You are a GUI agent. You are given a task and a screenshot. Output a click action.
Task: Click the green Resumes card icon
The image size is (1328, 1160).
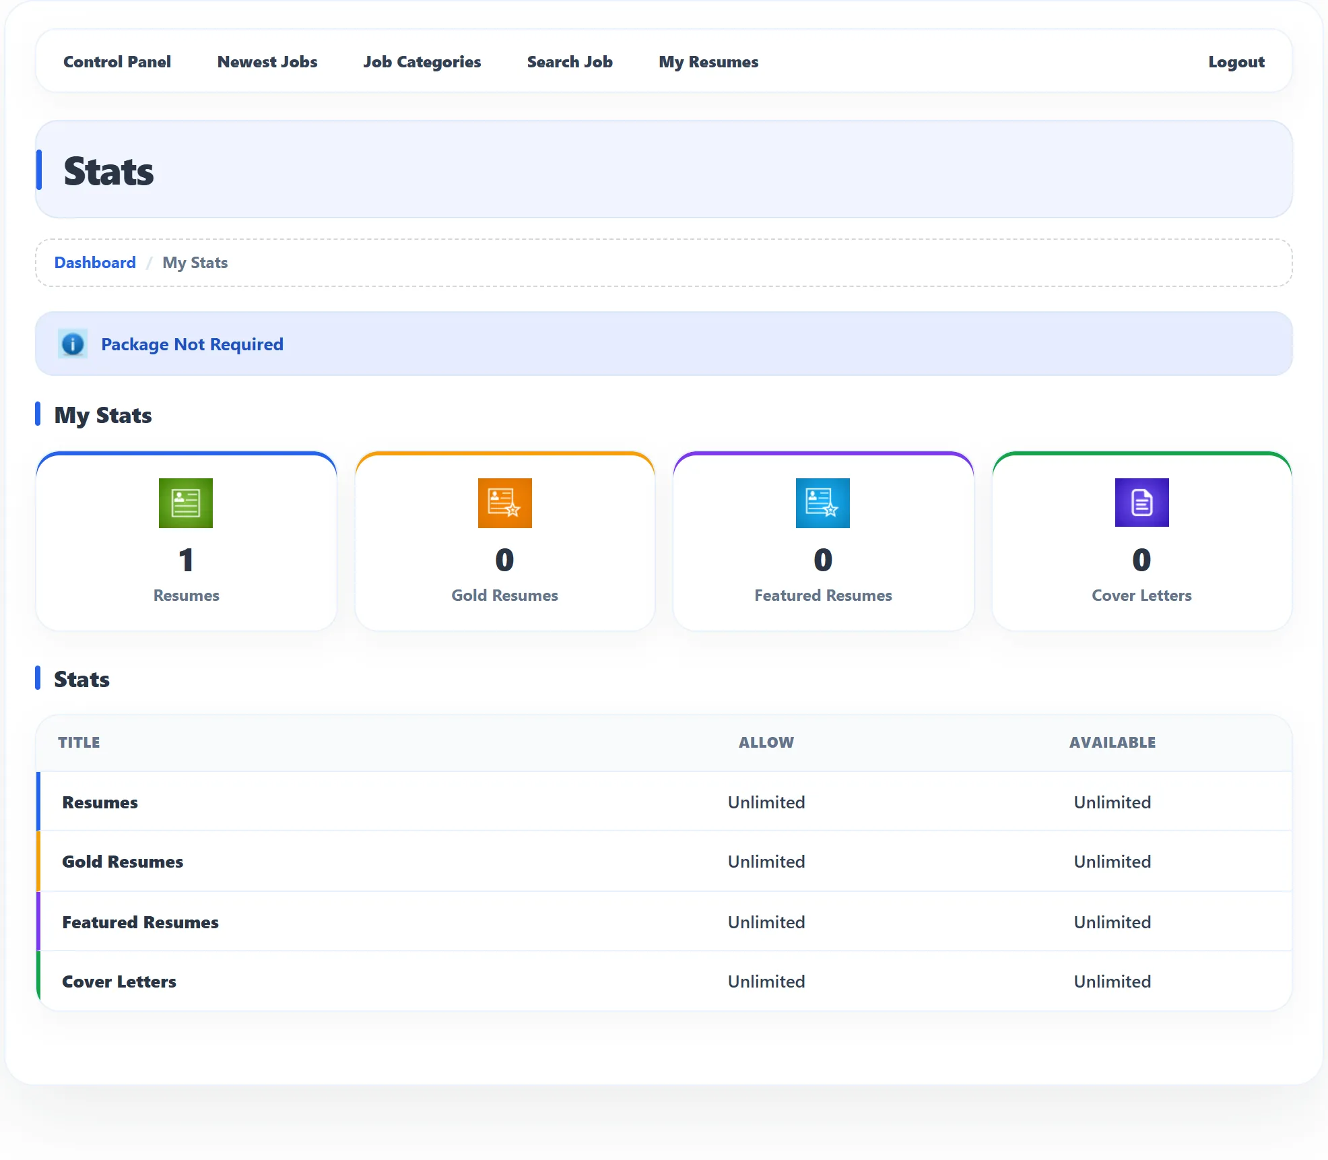point(186,503)
